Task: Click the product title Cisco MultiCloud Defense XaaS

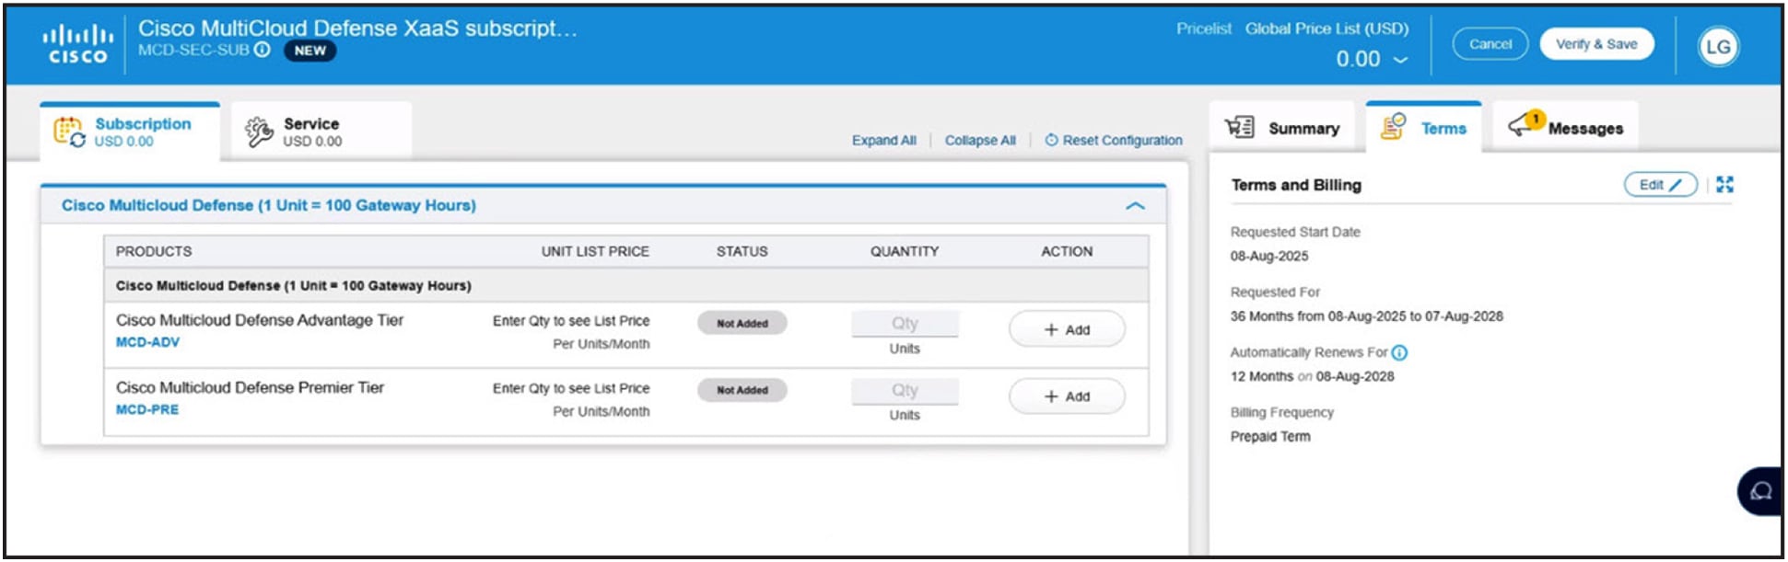Action: click(357, 29)
